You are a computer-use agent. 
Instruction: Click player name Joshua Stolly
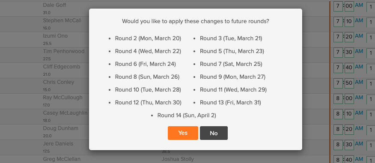click(x=178, y=159)
